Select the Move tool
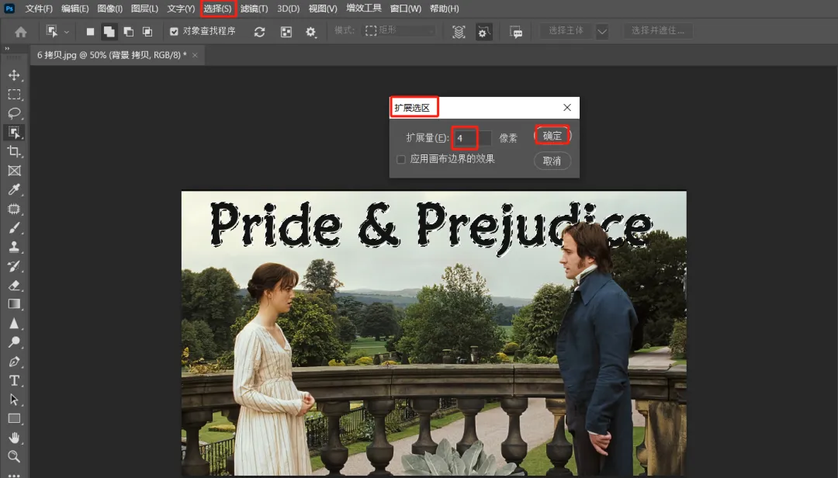The width and height of the screenshot is (838, 478). [15, 75]
